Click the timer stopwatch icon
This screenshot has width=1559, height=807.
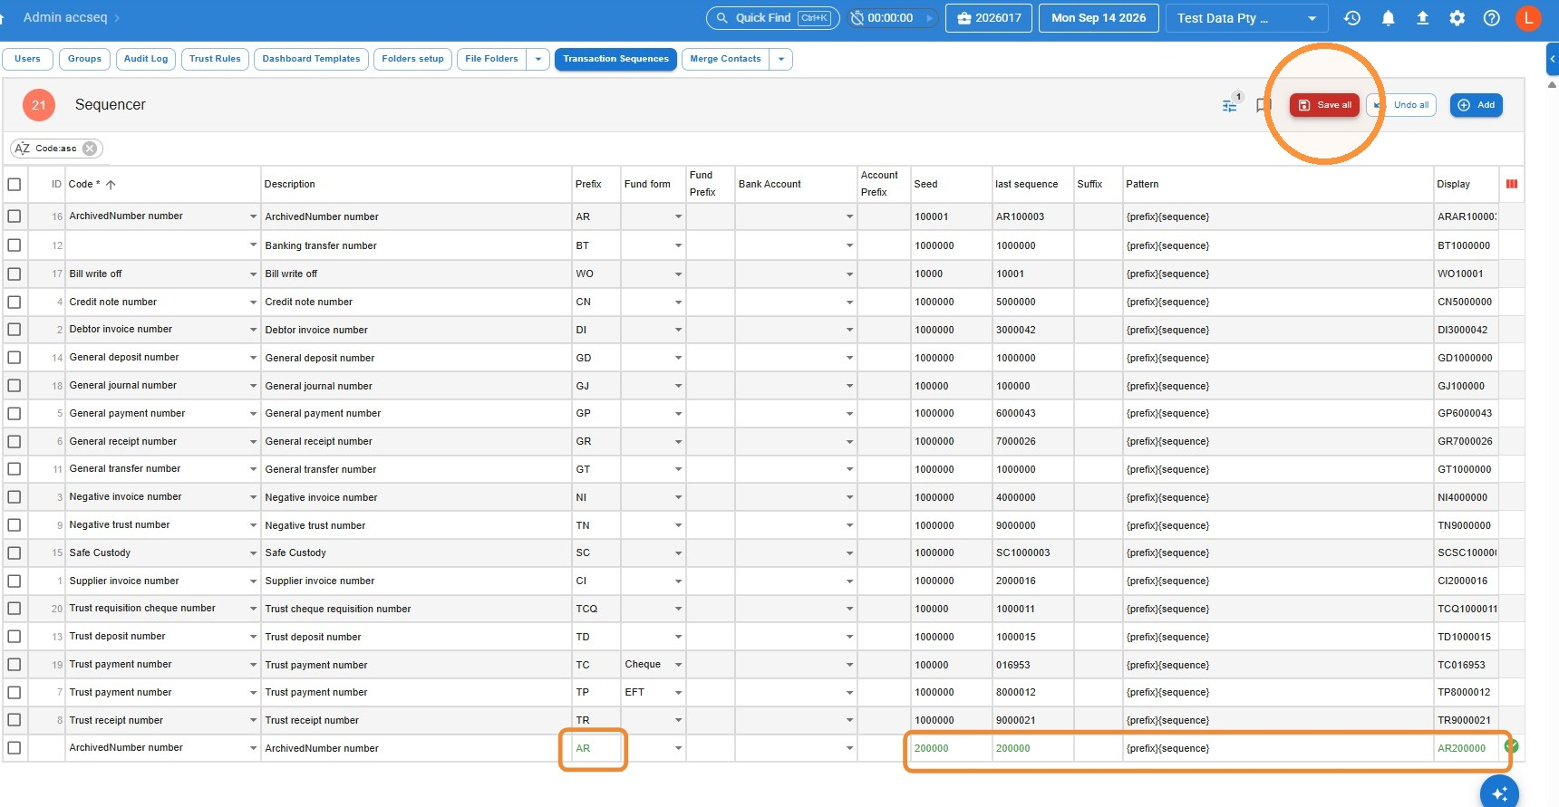[857, 18]
